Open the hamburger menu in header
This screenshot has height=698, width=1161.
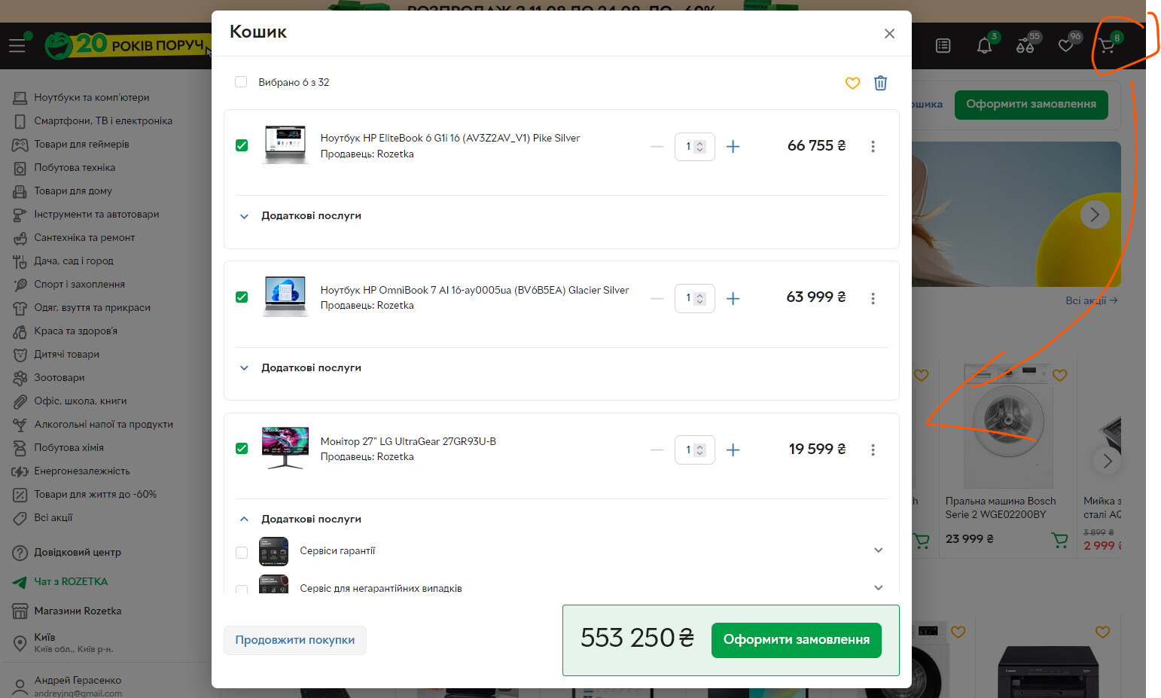coord(17,46)
